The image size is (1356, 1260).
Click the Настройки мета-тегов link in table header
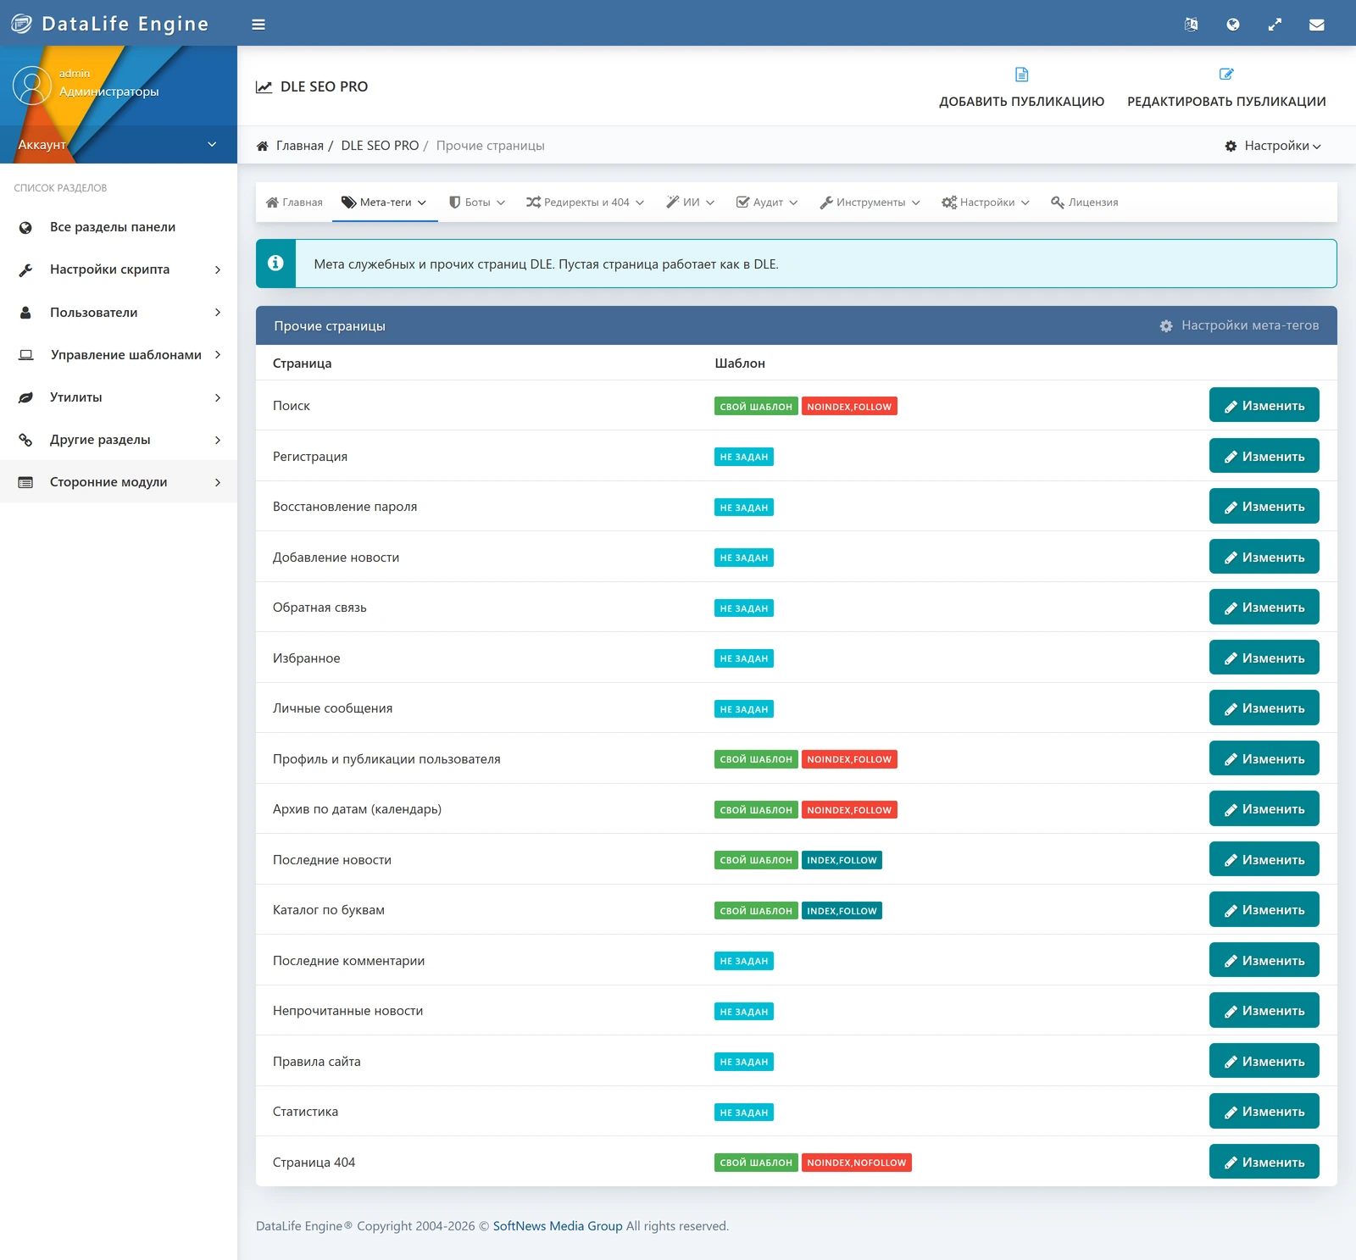(1250, 325)
